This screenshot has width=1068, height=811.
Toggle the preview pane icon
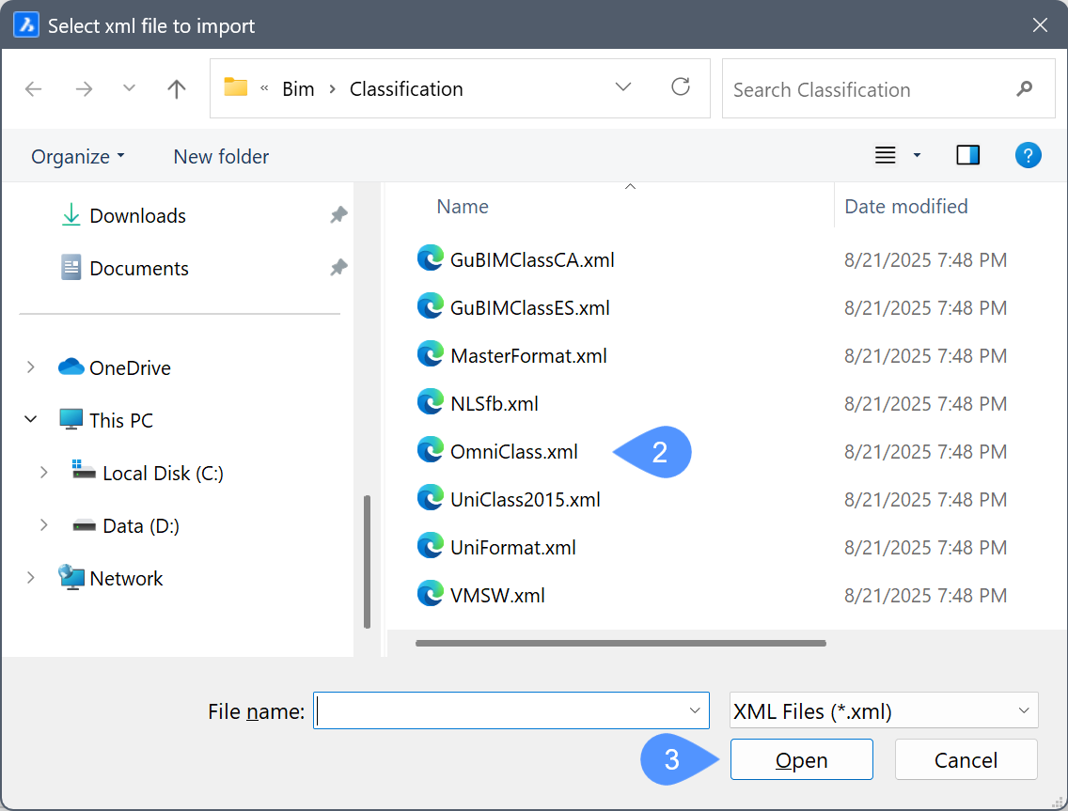[967, 155]
